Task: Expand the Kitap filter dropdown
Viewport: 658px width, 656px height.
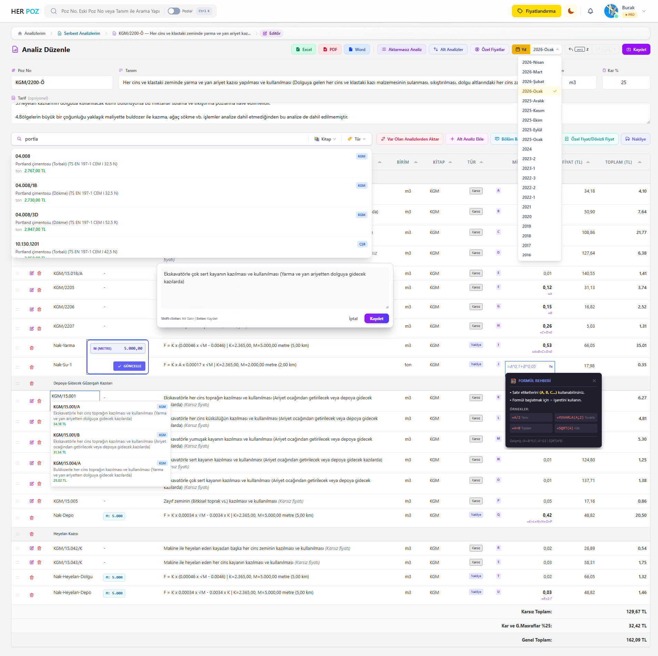Action: 325,139
